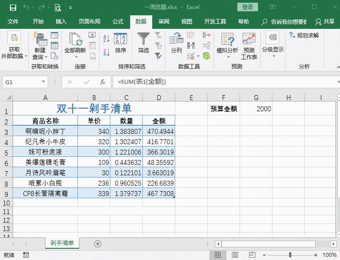Viewport: 340px width, 260px height.
Task: Sort ascending A to Z icon
Action: tap(106, 38)
